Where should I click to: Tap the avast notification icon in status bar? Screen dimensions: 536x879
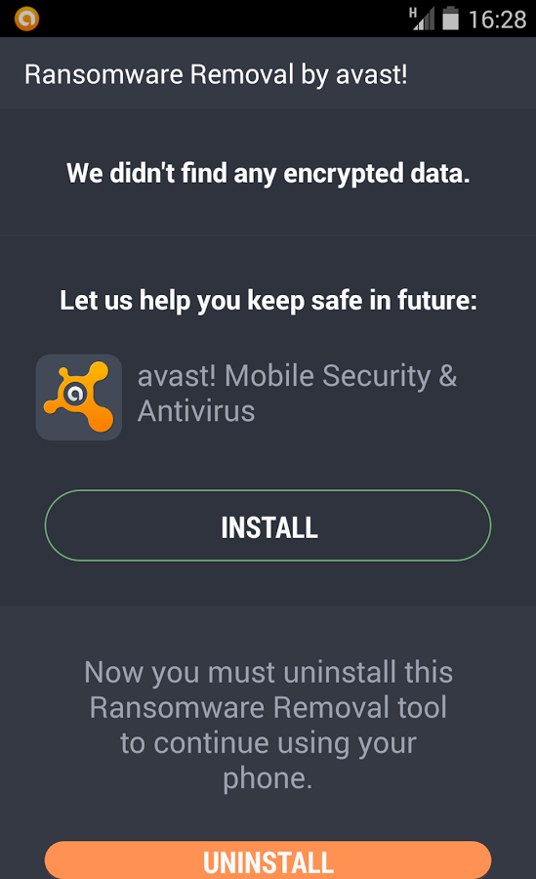coord(26,19)
